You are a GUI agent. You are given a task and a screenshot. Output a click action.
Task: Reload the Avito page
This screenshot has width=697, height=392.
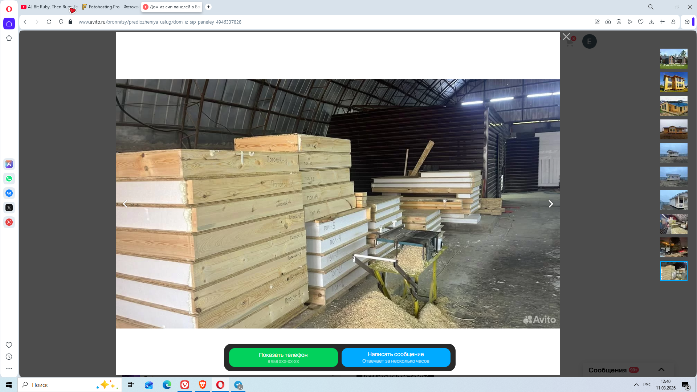49,22
